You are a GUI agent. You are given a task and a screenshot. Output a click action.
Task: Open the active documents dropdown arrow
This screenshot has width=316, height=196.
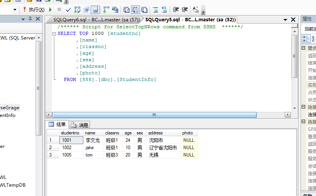(285, 19)
